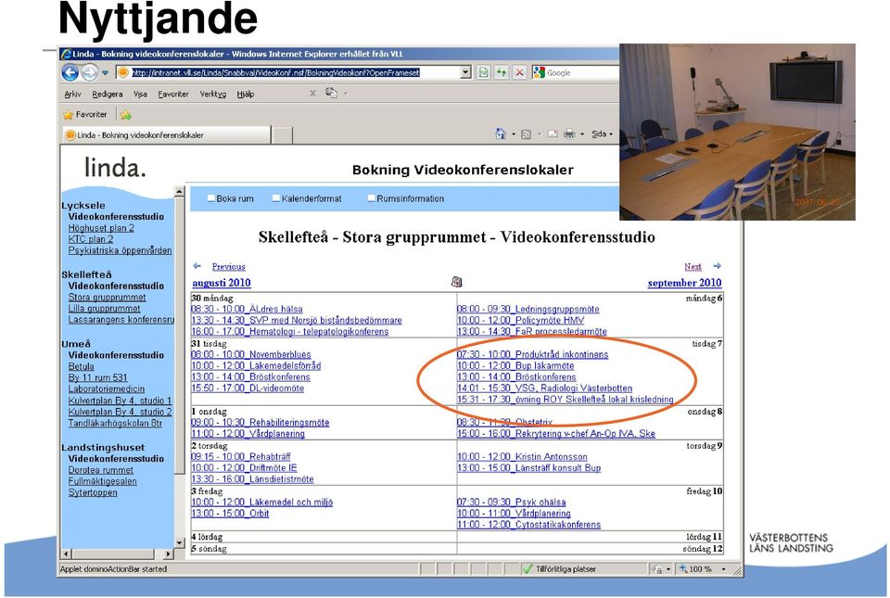Open 14:01 - 15:30 VSG Radiologi Västerbotten
The image size is (890, 598).
[544, 388]
